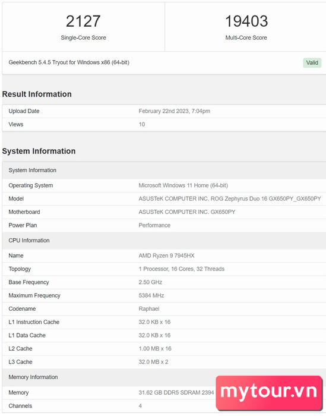This screenshot has height=416, width=326.
Task: Select L1 Instruction Cache value 32.0 KB x 16
Action: (x=154, y=322)
